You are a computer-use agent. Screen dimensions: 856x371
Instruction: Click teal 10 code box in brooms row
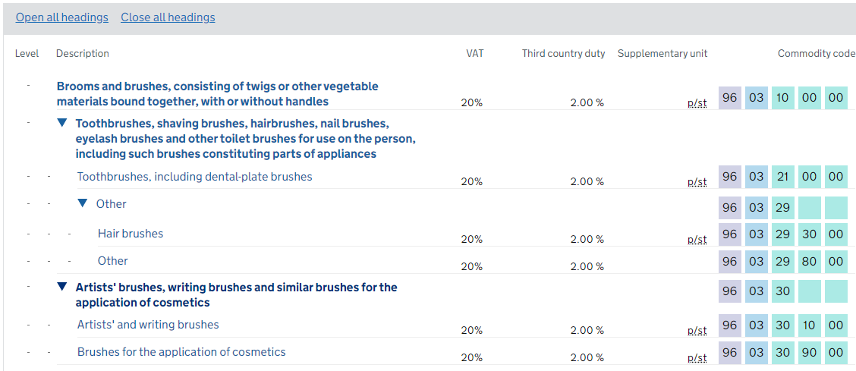(x=782, y=98)
